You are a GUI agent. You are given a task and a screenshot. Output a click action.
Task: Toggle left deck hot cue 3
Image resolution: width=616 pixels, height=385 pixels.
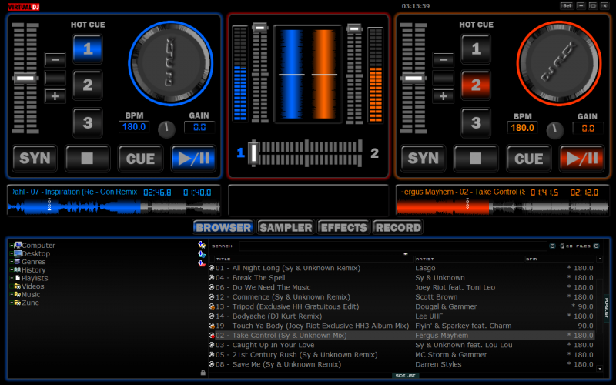(x=88, y=122)
